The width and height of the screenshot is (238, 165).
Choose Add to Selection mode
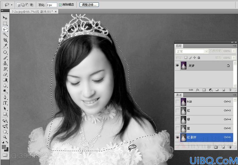[x=23, y=5]
